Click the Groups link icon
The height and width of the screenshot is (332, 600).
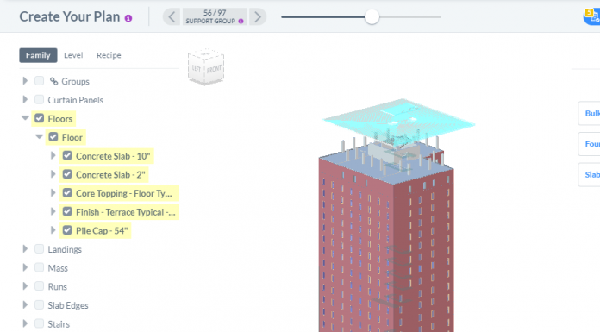click(x=54, y=81)
